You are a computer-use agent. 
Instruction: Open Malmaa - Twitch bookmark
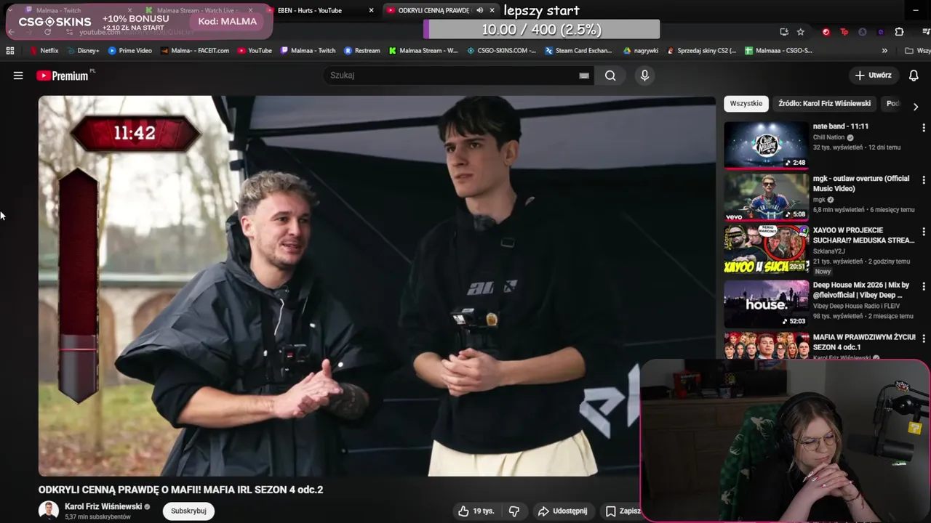click(x=308, y=51)
